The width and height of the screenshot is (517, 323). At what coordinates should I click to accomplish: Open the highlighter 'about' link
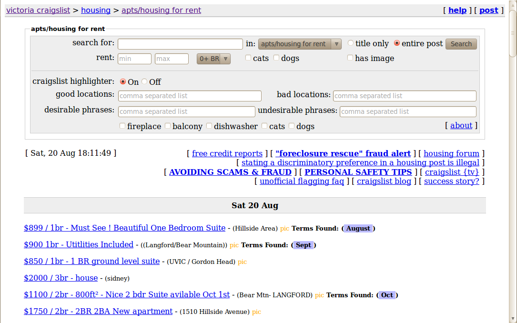coord(461,126)
